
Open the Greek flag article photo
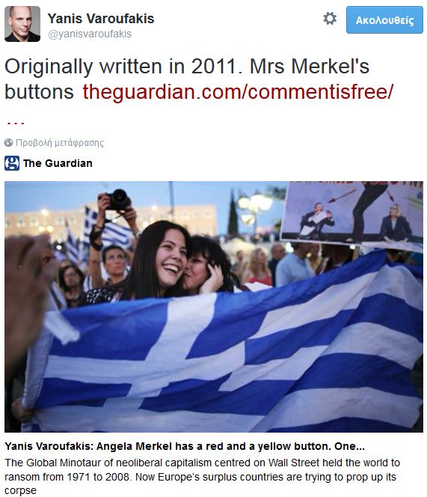214,307
